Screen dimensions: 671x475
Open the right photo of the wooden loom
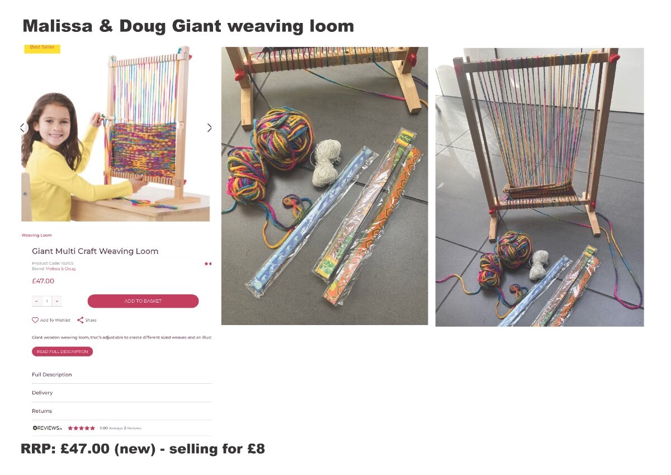pyautogui.click(x=540, y=187)
